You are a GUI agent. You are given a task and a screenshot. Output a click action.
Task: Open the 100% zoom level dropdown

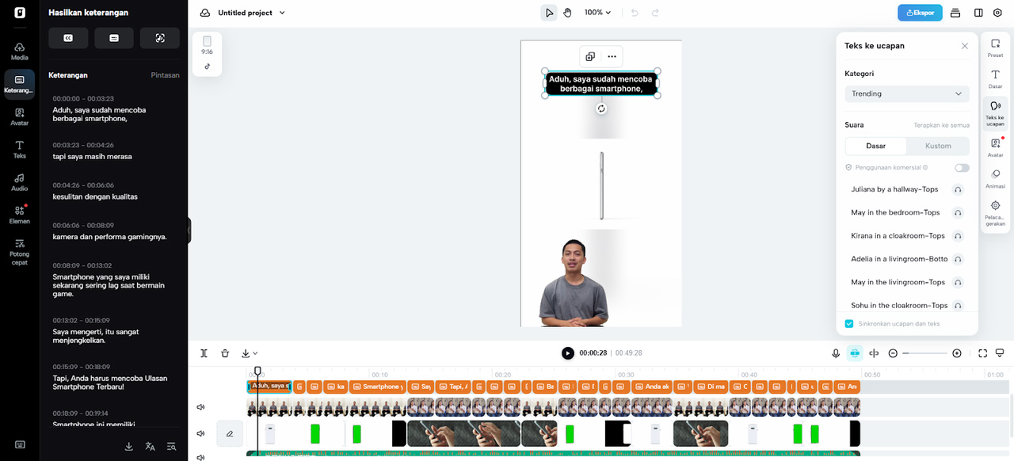point(598,13)
